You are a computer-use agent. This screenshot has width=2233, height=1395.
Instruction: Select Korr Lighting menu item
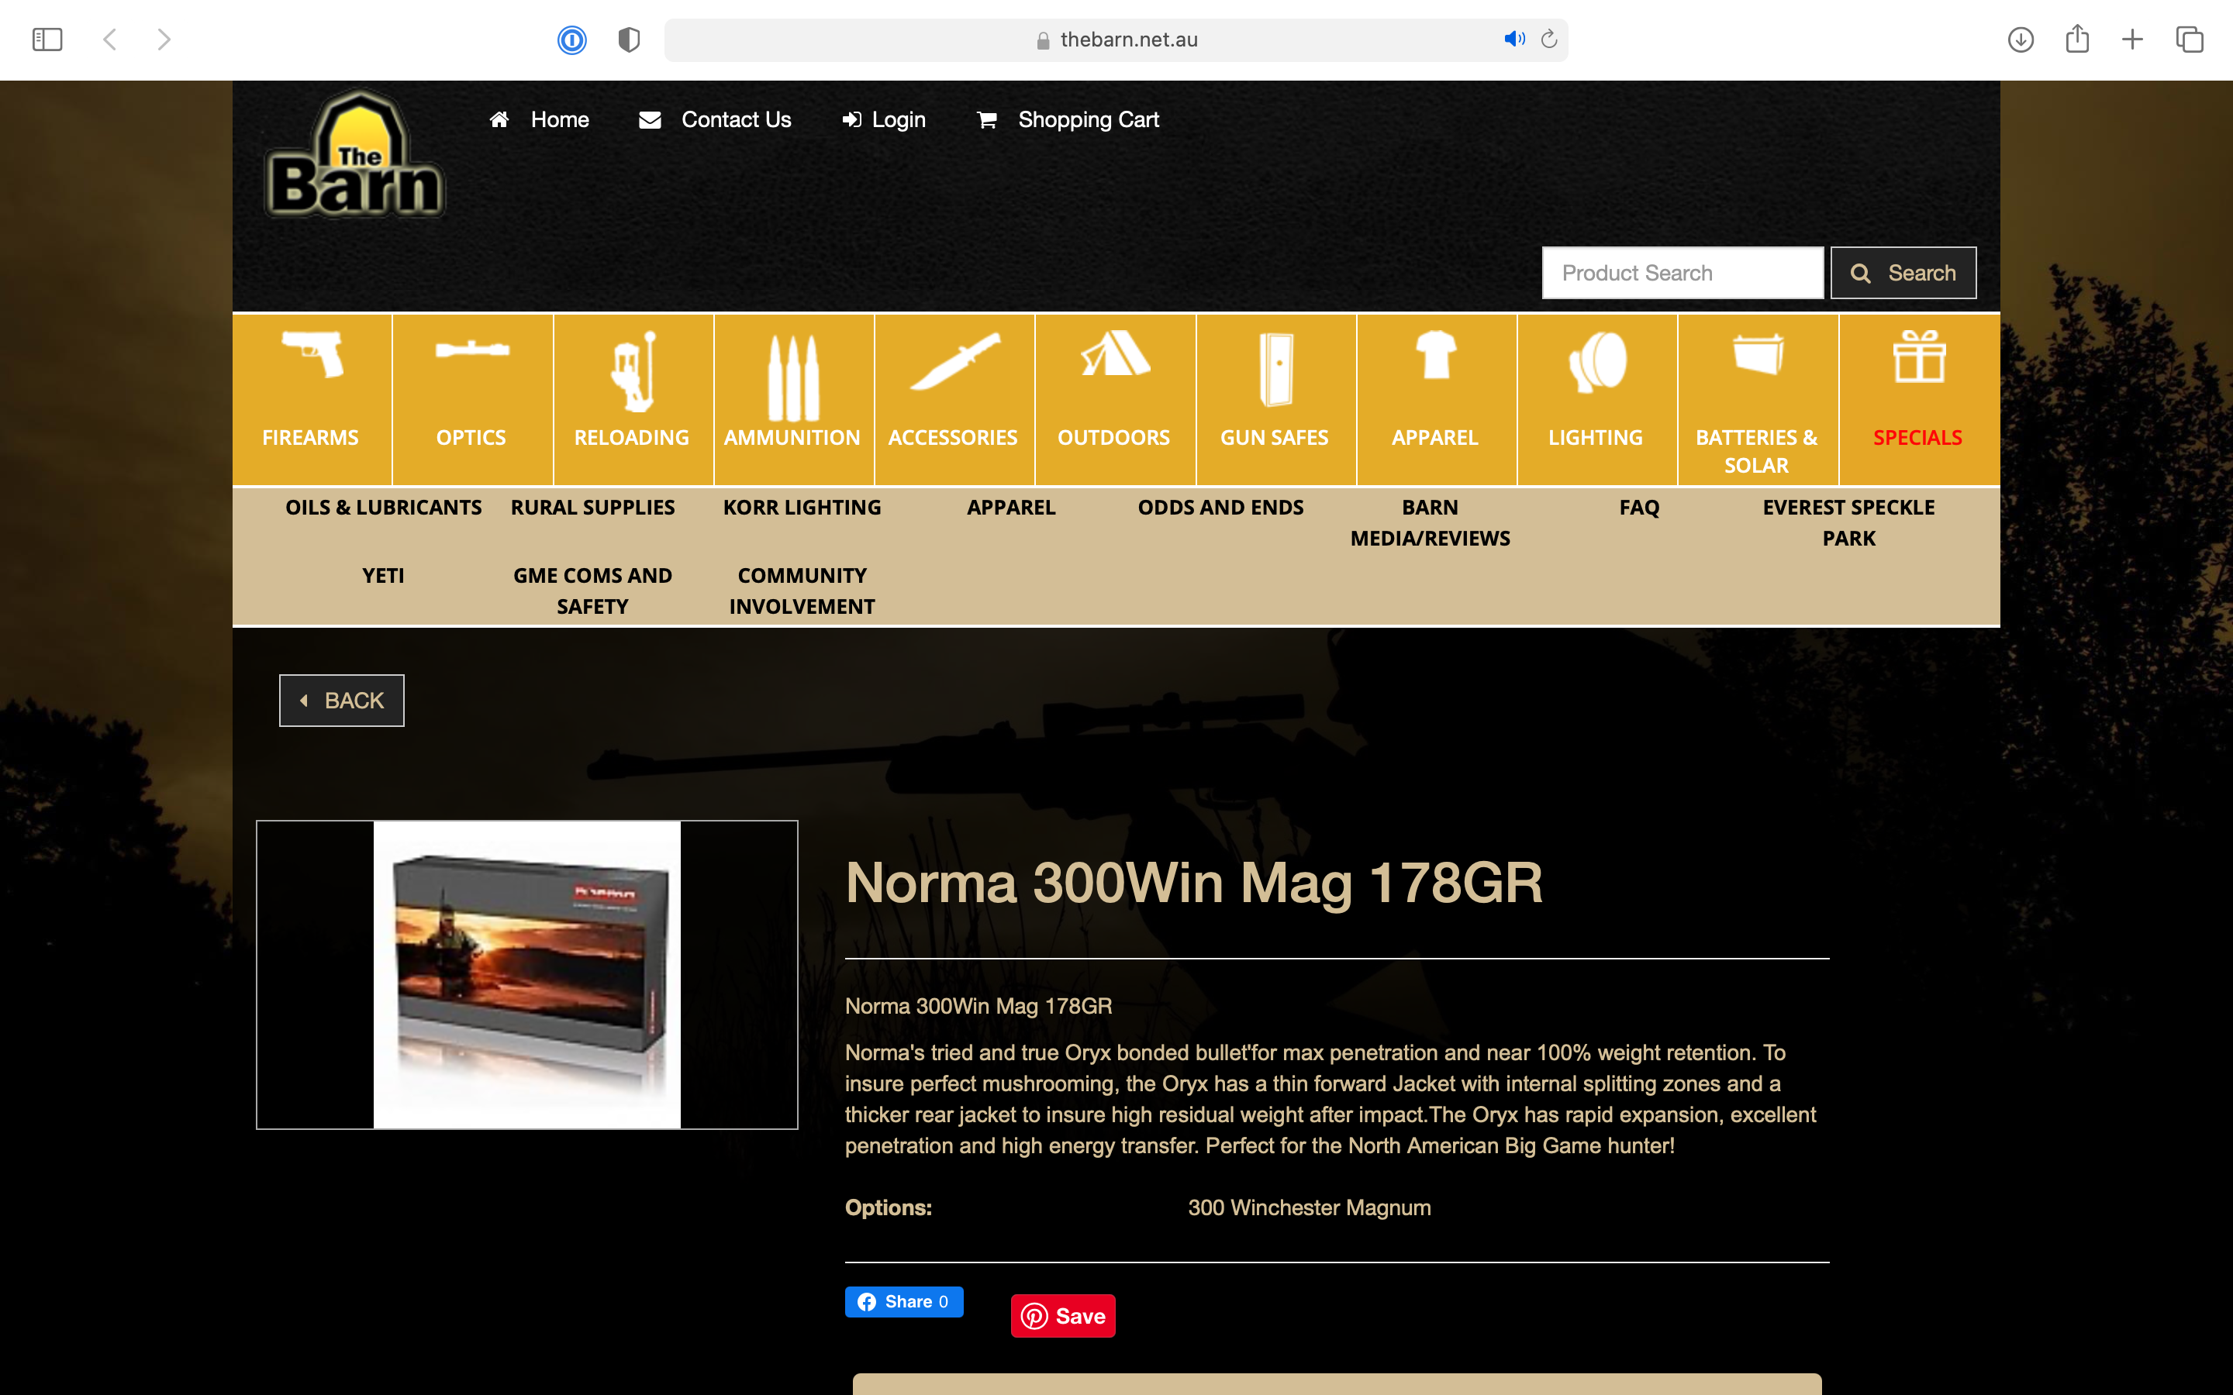coord(802,508)
